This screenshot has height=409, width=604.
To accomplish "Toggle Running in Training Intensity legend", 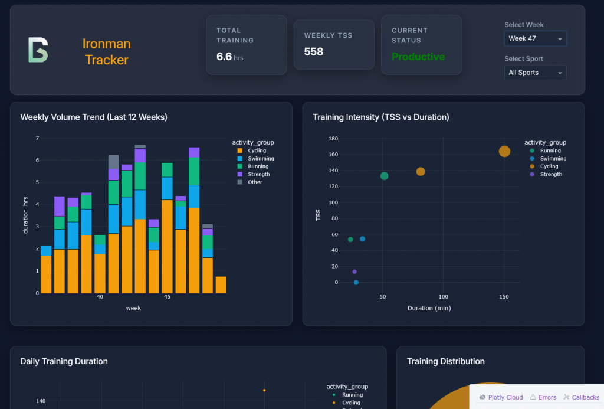I will tap(550, 150).
